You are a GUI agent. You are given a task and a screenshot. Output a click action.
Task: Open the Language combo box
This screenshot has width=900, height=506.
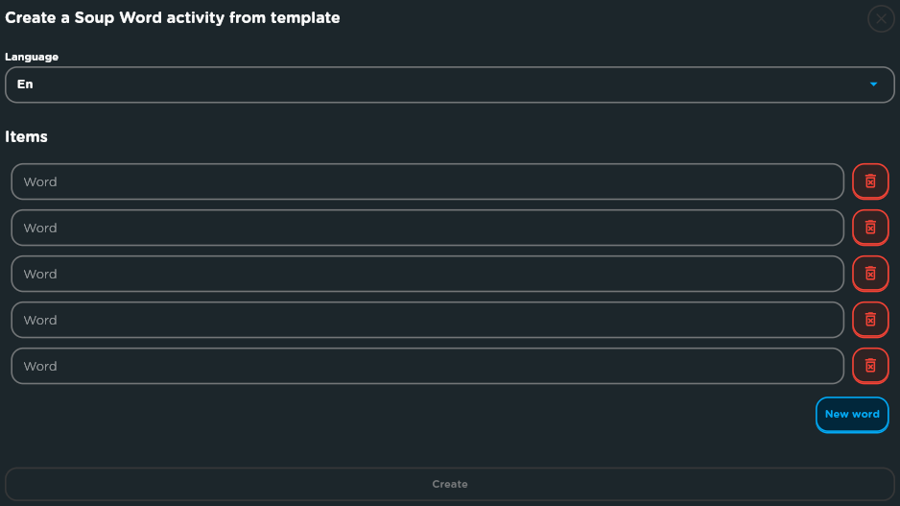pos(449,85)
